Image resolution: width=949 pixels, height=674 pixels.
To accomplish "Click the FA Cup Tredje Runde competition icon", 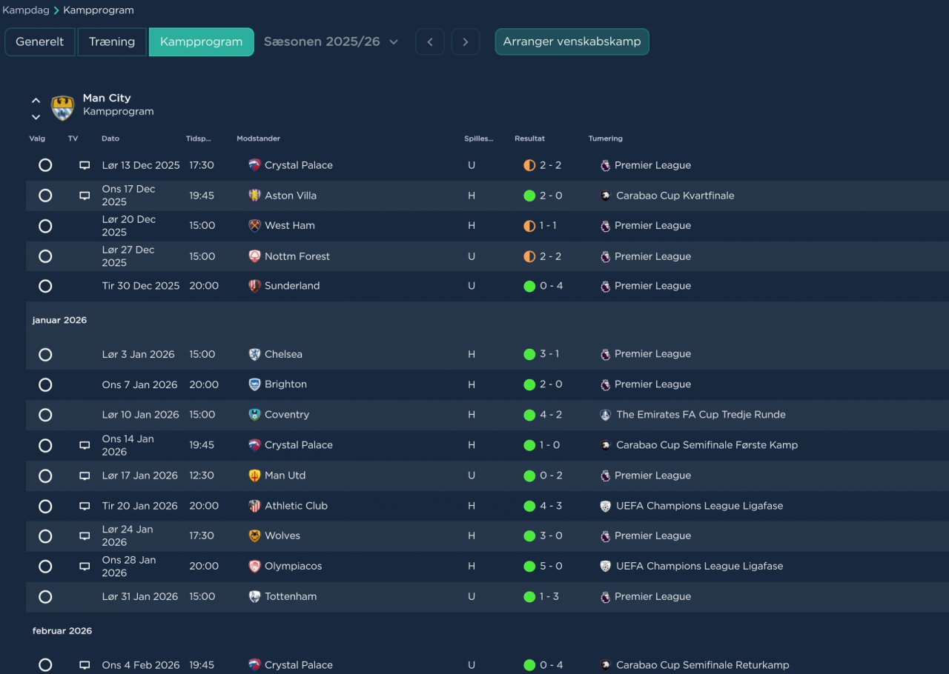I will (606, 415).
